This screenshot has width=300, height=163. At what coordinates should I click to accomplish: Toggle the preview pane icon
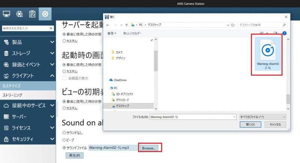275,33
